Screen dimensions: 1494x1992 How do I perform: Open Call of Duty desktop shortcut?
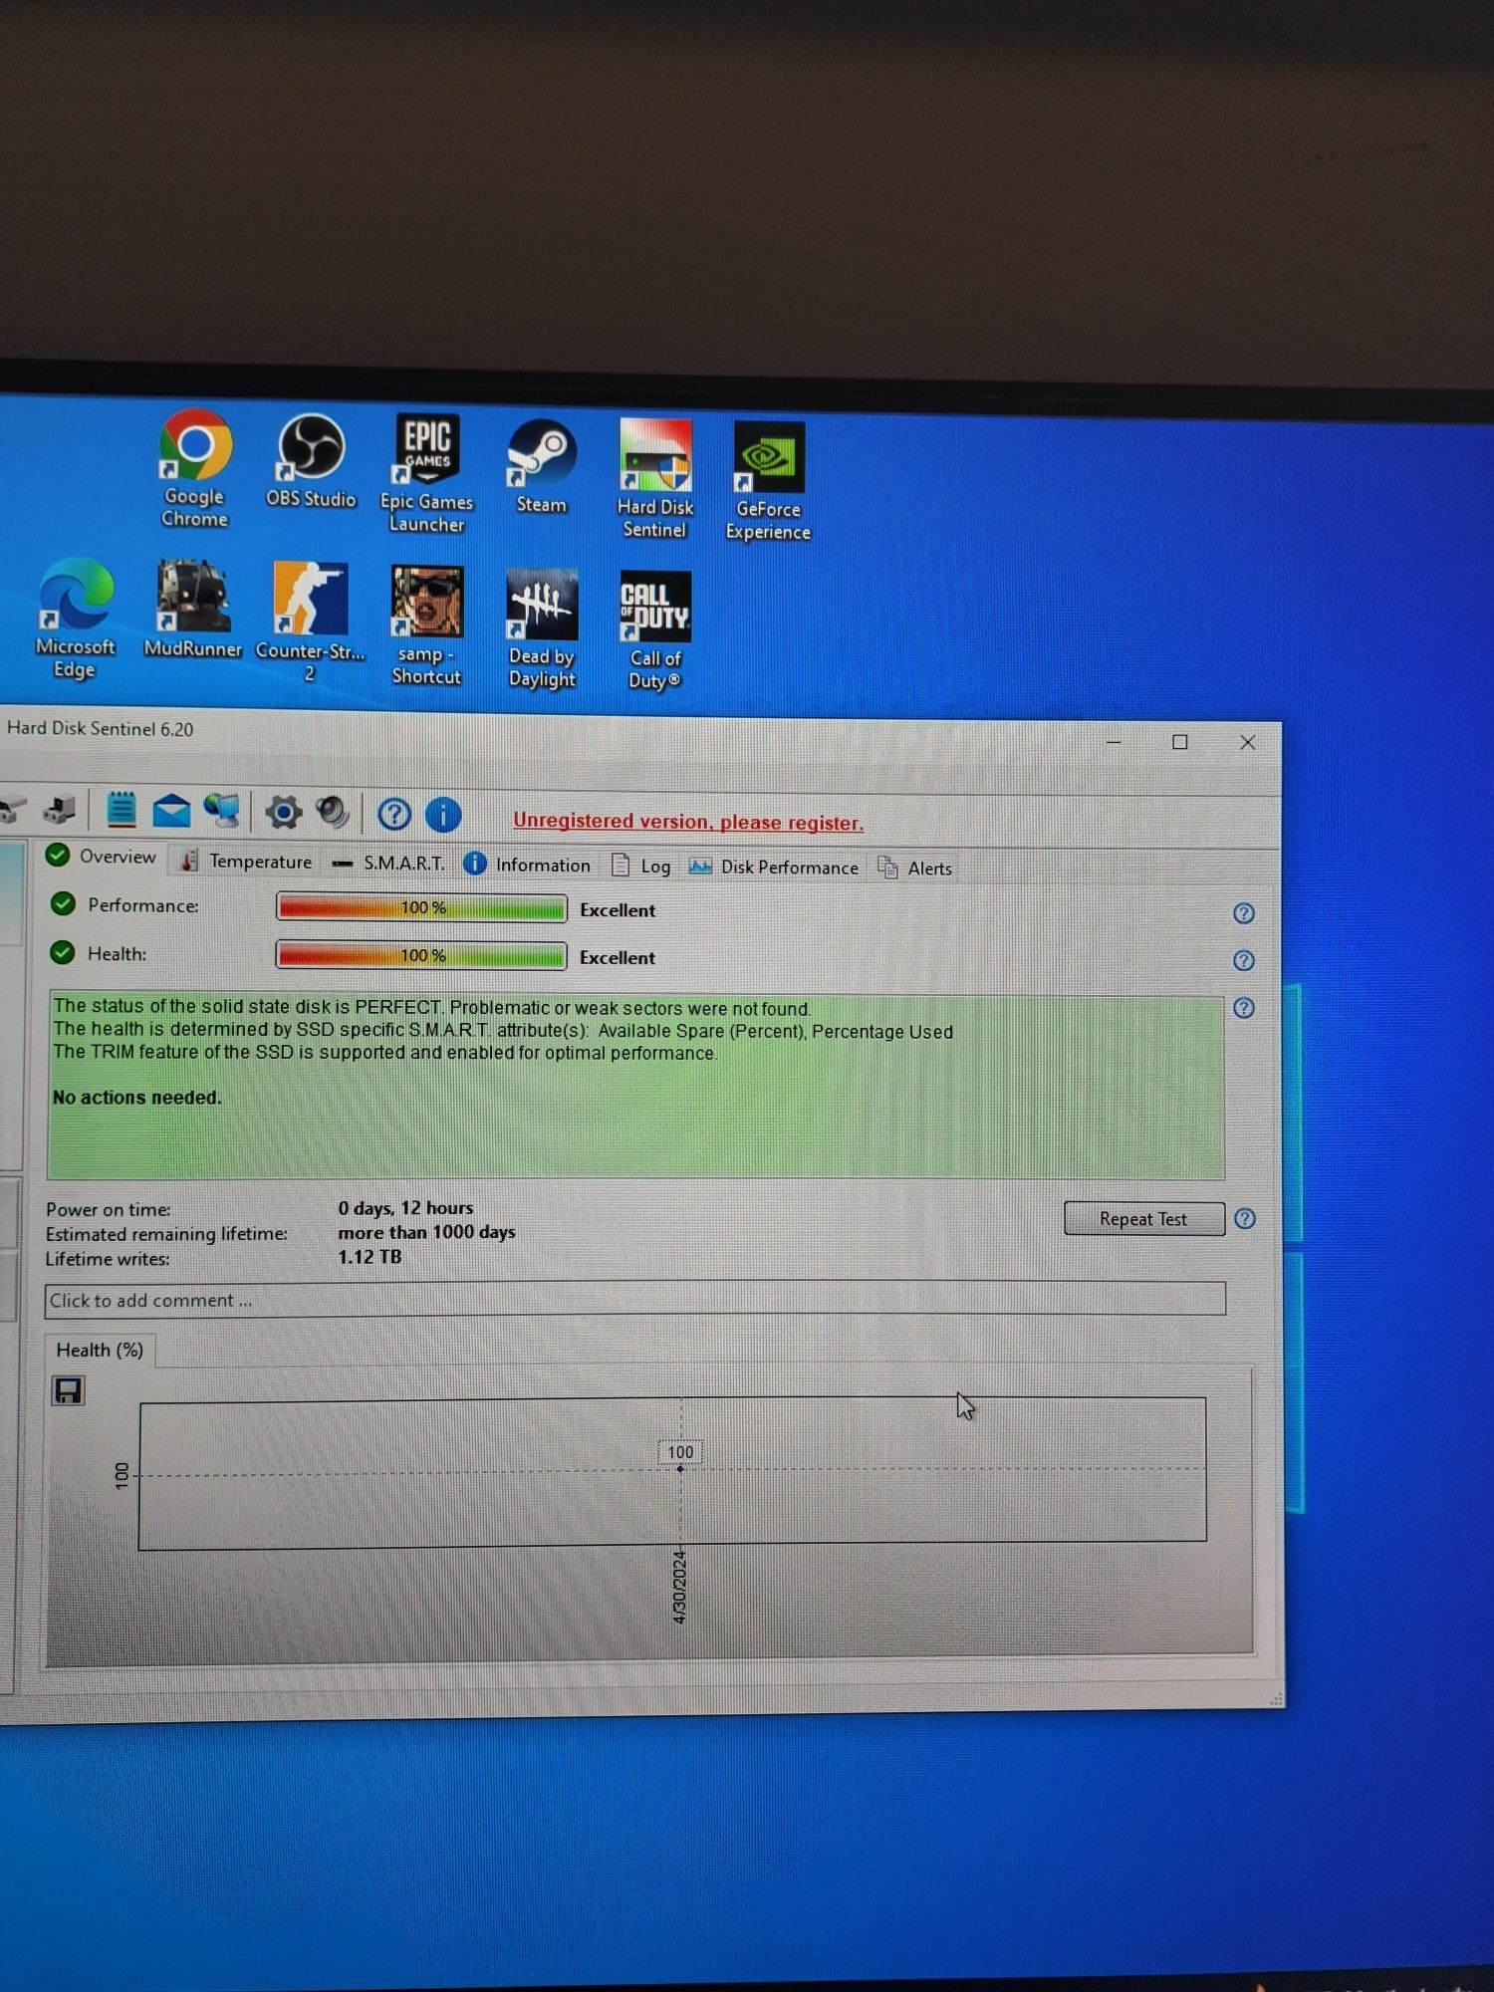click(655, 631)
